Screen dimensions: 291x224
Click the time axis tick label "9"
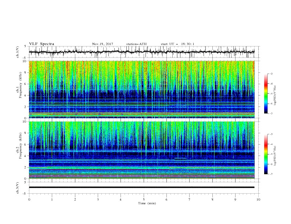point(235,199)
